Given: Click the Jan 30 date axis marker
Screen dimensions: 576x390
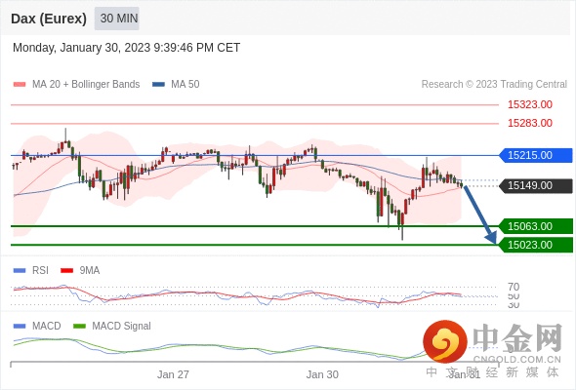Looking at the screenshot, I should point(322,374).
